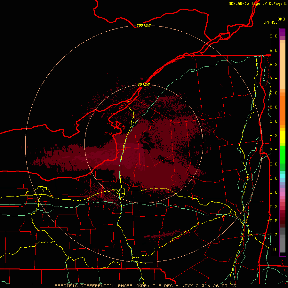Viewport: 288px width, 288px height.
Task: Click the 1.0 value on color scale
Action: (274, 192)
